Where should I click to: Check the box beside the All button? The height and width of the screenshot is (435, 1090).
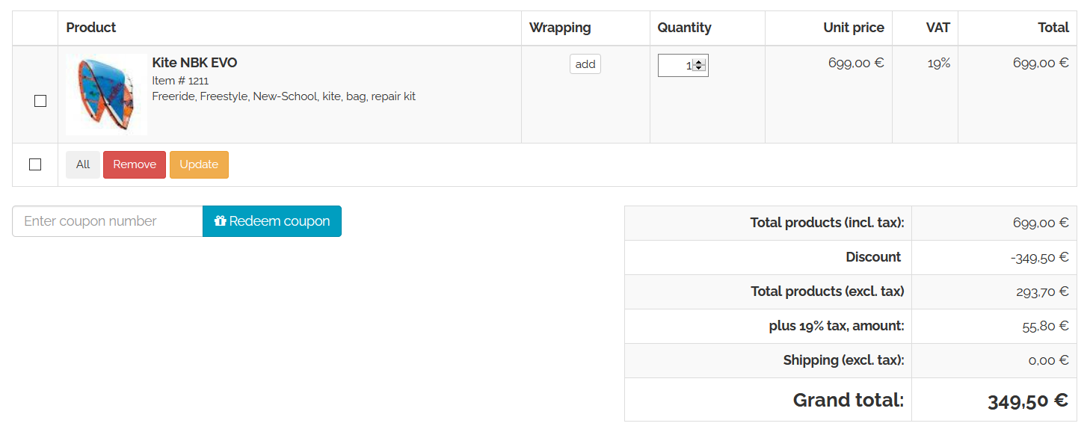pyautogui.click(x=35, y=164)
